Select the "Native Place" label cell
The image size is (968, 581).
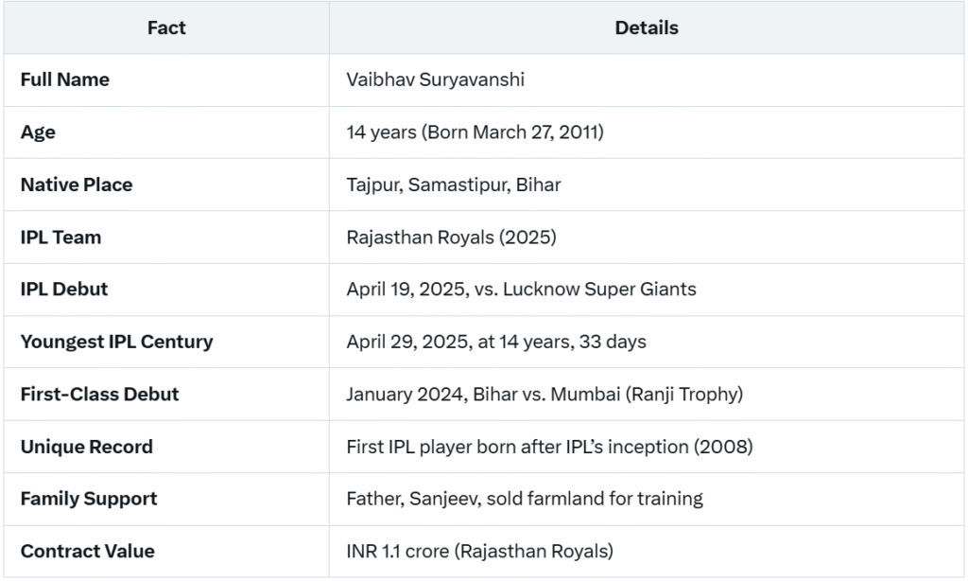77,185
